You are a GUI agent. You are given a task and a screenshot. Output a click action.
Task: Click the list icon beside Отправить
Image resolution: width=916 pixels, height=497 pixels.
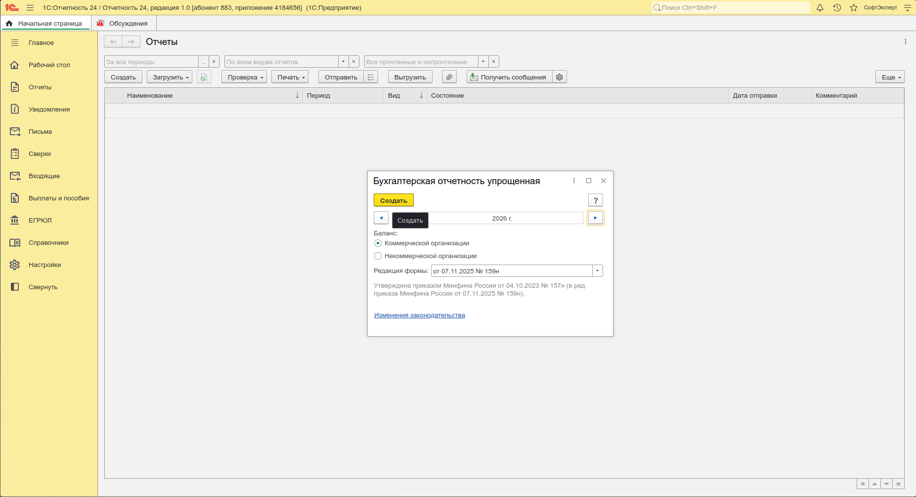coord(371,77)
